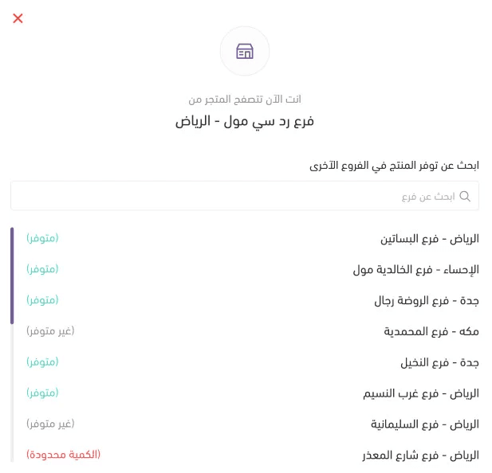
Task: Click غير متوفر status for السليمانية branch
Action: [50, 424]
